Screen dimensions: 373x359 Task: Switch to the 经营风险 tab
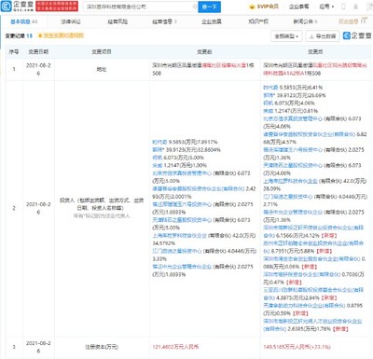point(117,21)
